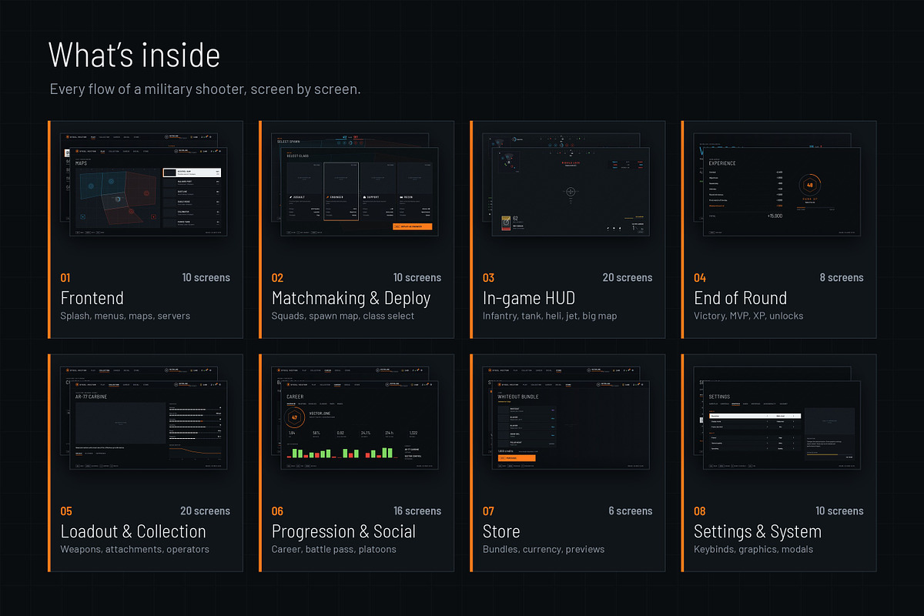Screen dimensions: 924x616
Task: Open the In-game HUD card title
Action: pyautogui.click(x=529, y=298)
